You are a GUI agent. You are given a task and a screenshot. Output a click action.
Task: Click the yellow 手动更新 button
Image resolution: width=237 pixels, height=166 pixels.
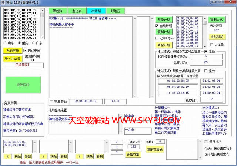click(12, 51)
